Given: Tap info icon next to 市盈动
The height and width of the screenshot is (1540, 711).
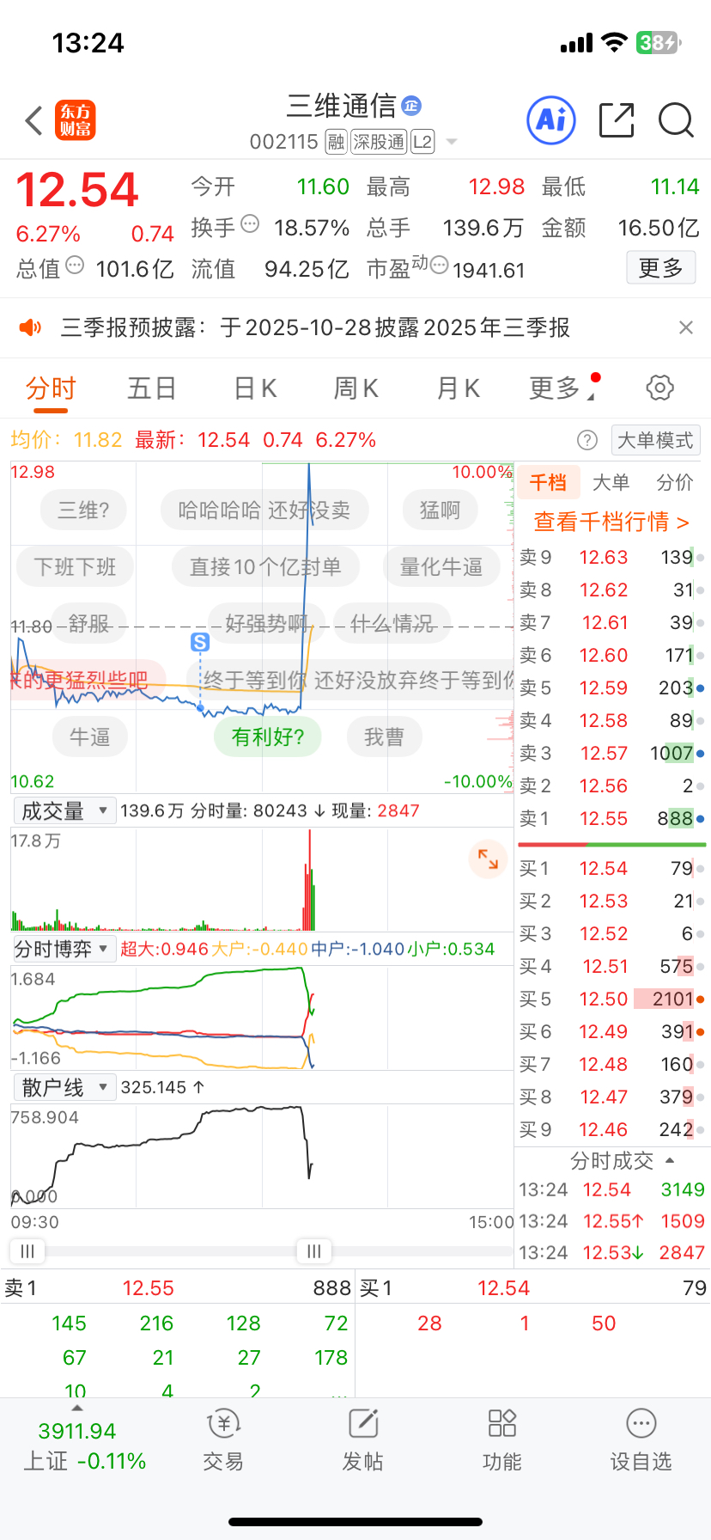Looking at the screenshot, I should pyautogui.click(x=439, y=265).
